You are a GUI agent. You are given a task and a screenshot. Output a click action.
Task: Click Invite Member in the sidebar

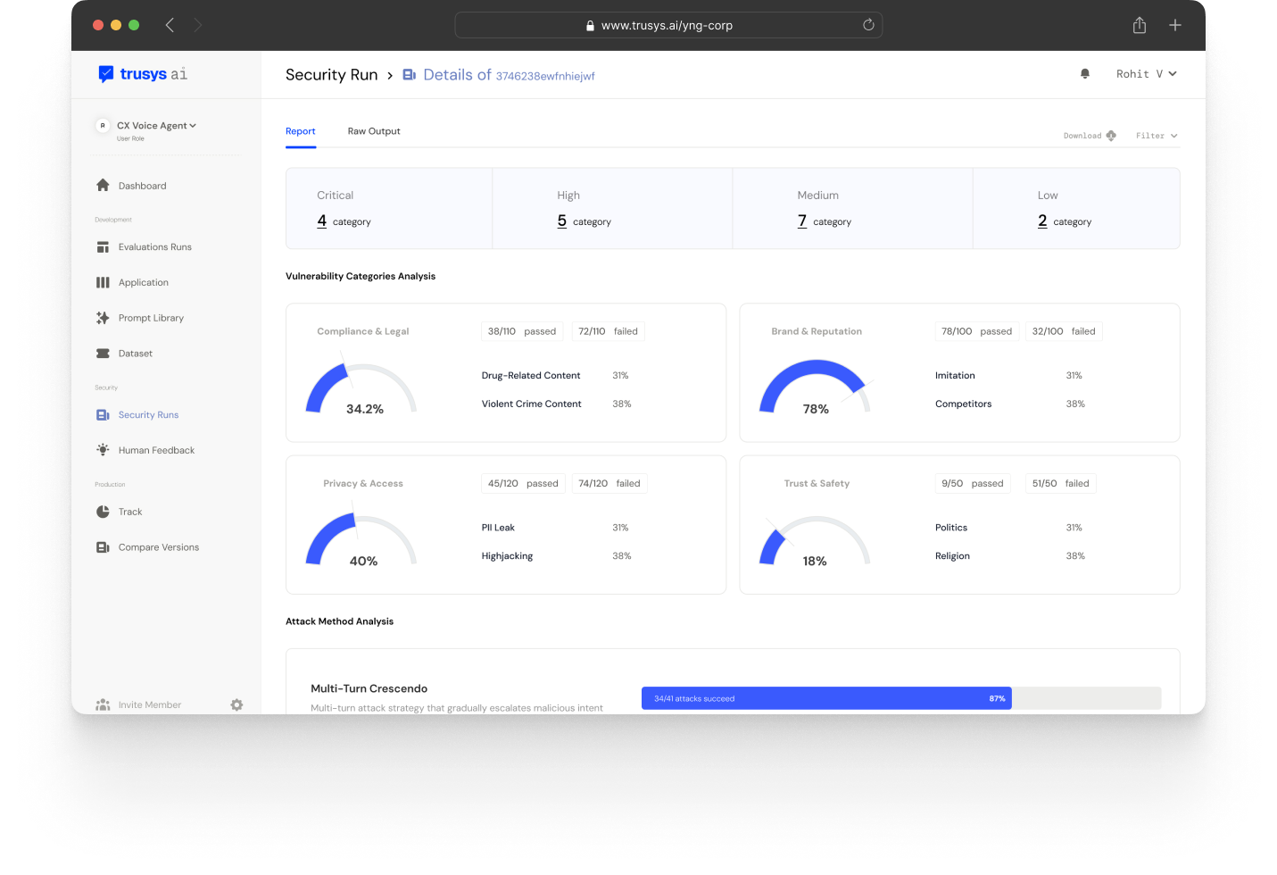coord(149,704)
